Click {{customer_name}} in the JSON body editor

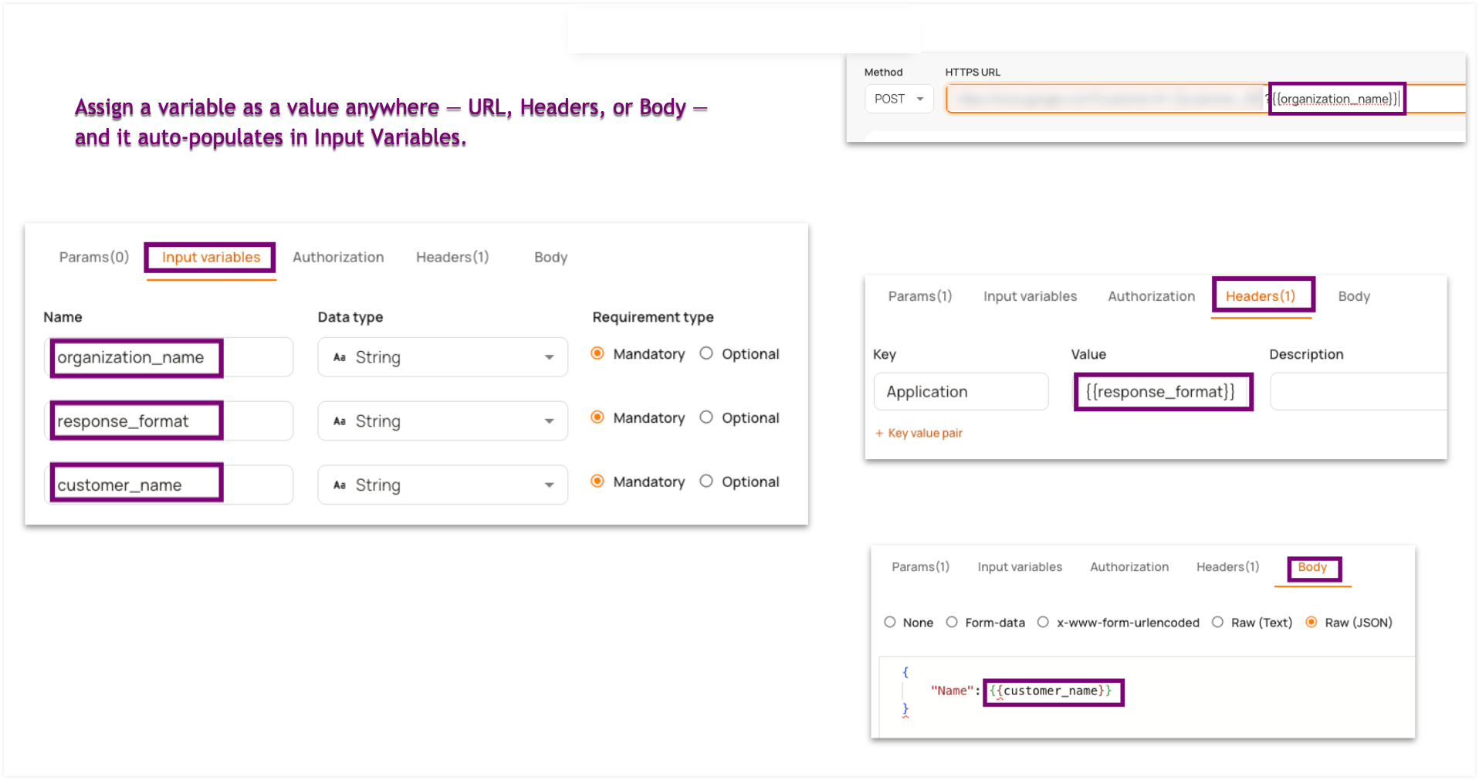[x=1051, y=691]
